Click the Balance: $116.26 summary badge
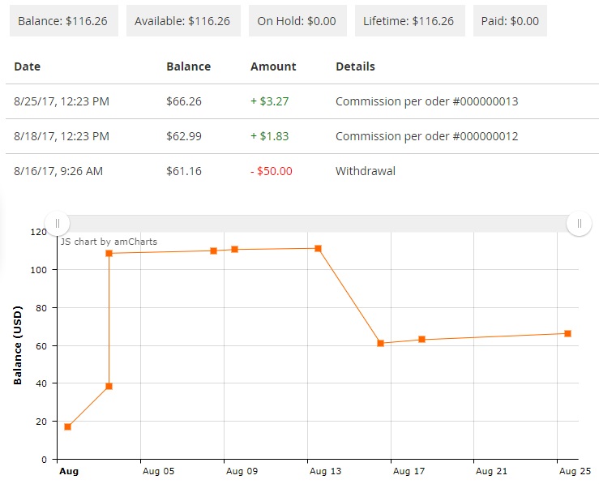599x484 pixels. click(x=64, y=21)
